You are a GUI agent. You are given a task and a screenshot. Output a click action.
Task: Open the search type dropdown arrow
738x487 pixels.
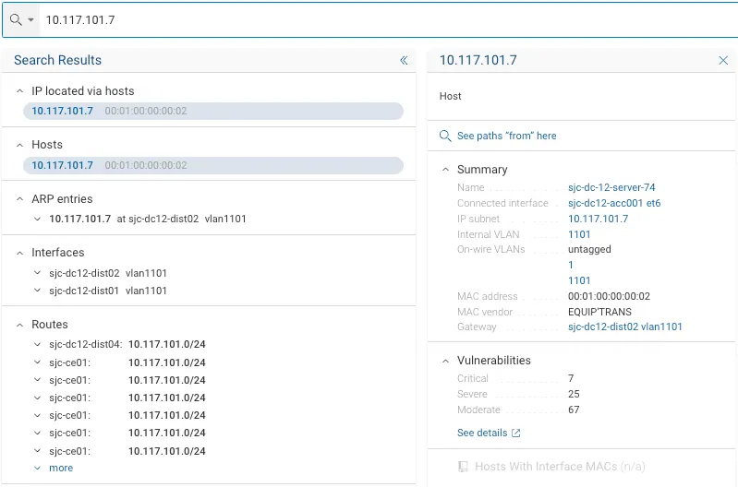pos(31,19)
